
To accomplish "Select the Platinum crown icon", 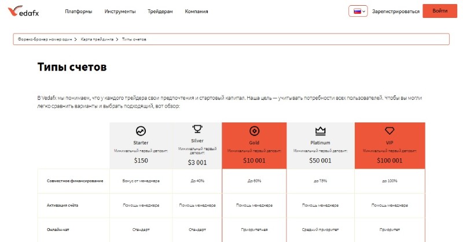I will coord(321,131).
